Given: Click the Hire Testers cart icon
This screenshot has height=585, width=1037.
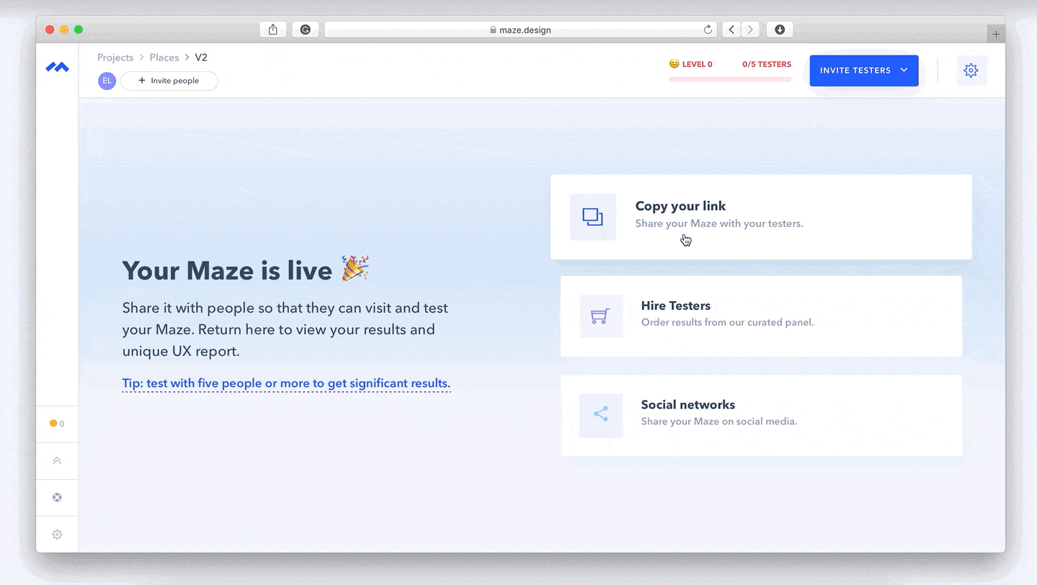Looking at the screenshot, I should [x=601, y=316].
